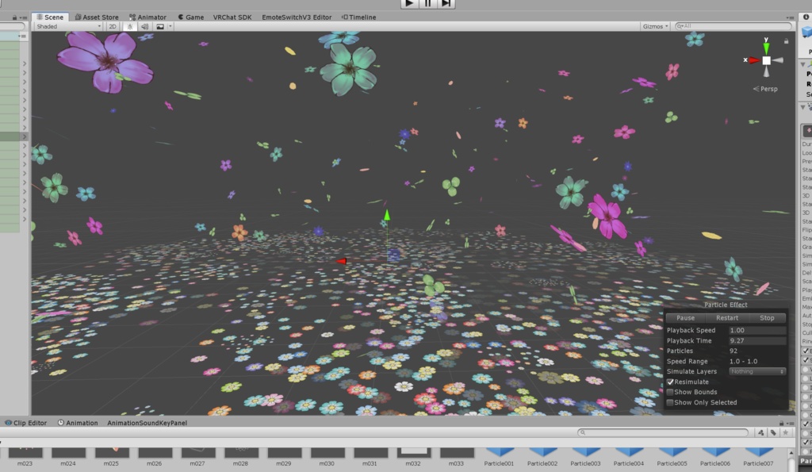Toggle the Persp projection label
812x472 pixels.
tap(765, 89)
